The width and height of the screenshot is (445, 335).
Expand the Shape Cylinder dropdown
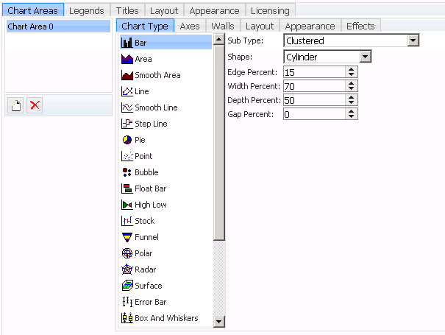tap(366, 57)
